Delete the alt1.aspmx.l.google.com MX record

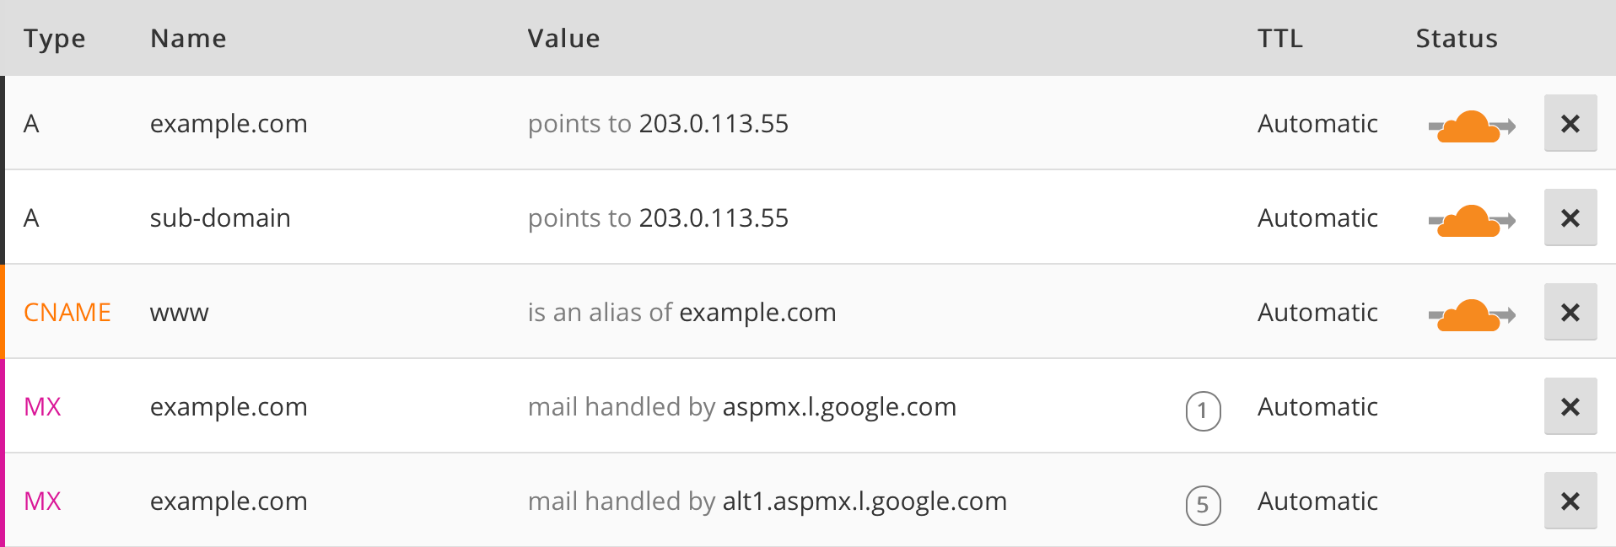[1570, 501]
